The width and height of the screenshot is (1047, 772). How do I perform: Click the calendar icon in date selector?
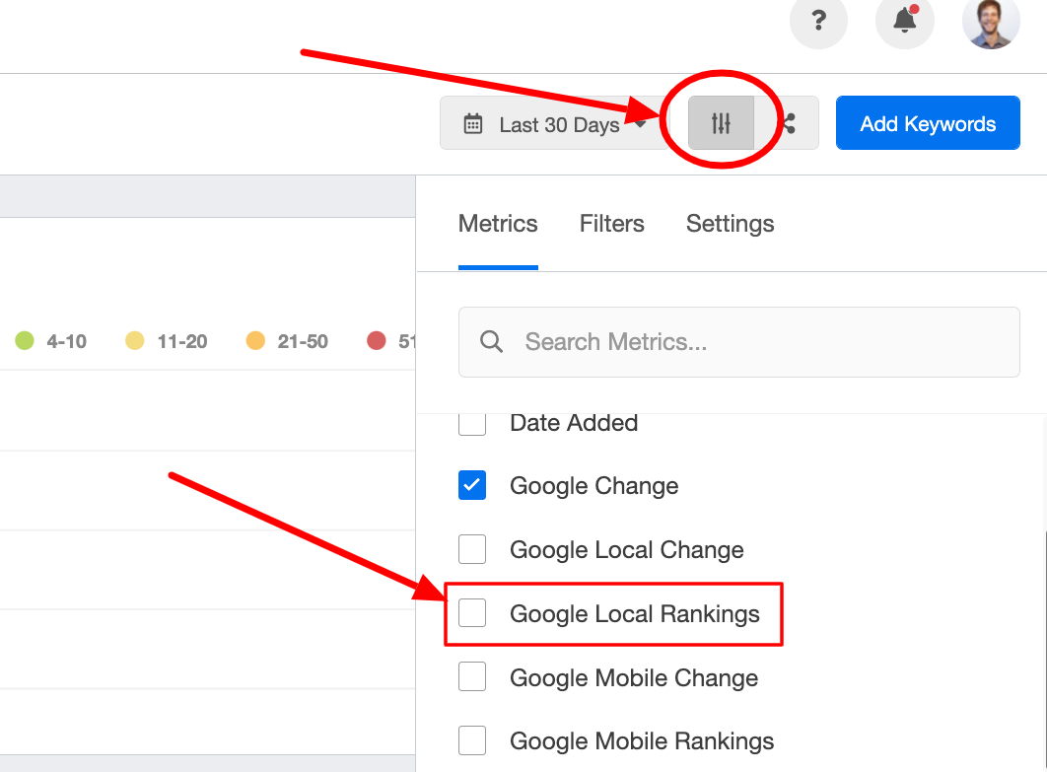(x=473, y=124)
